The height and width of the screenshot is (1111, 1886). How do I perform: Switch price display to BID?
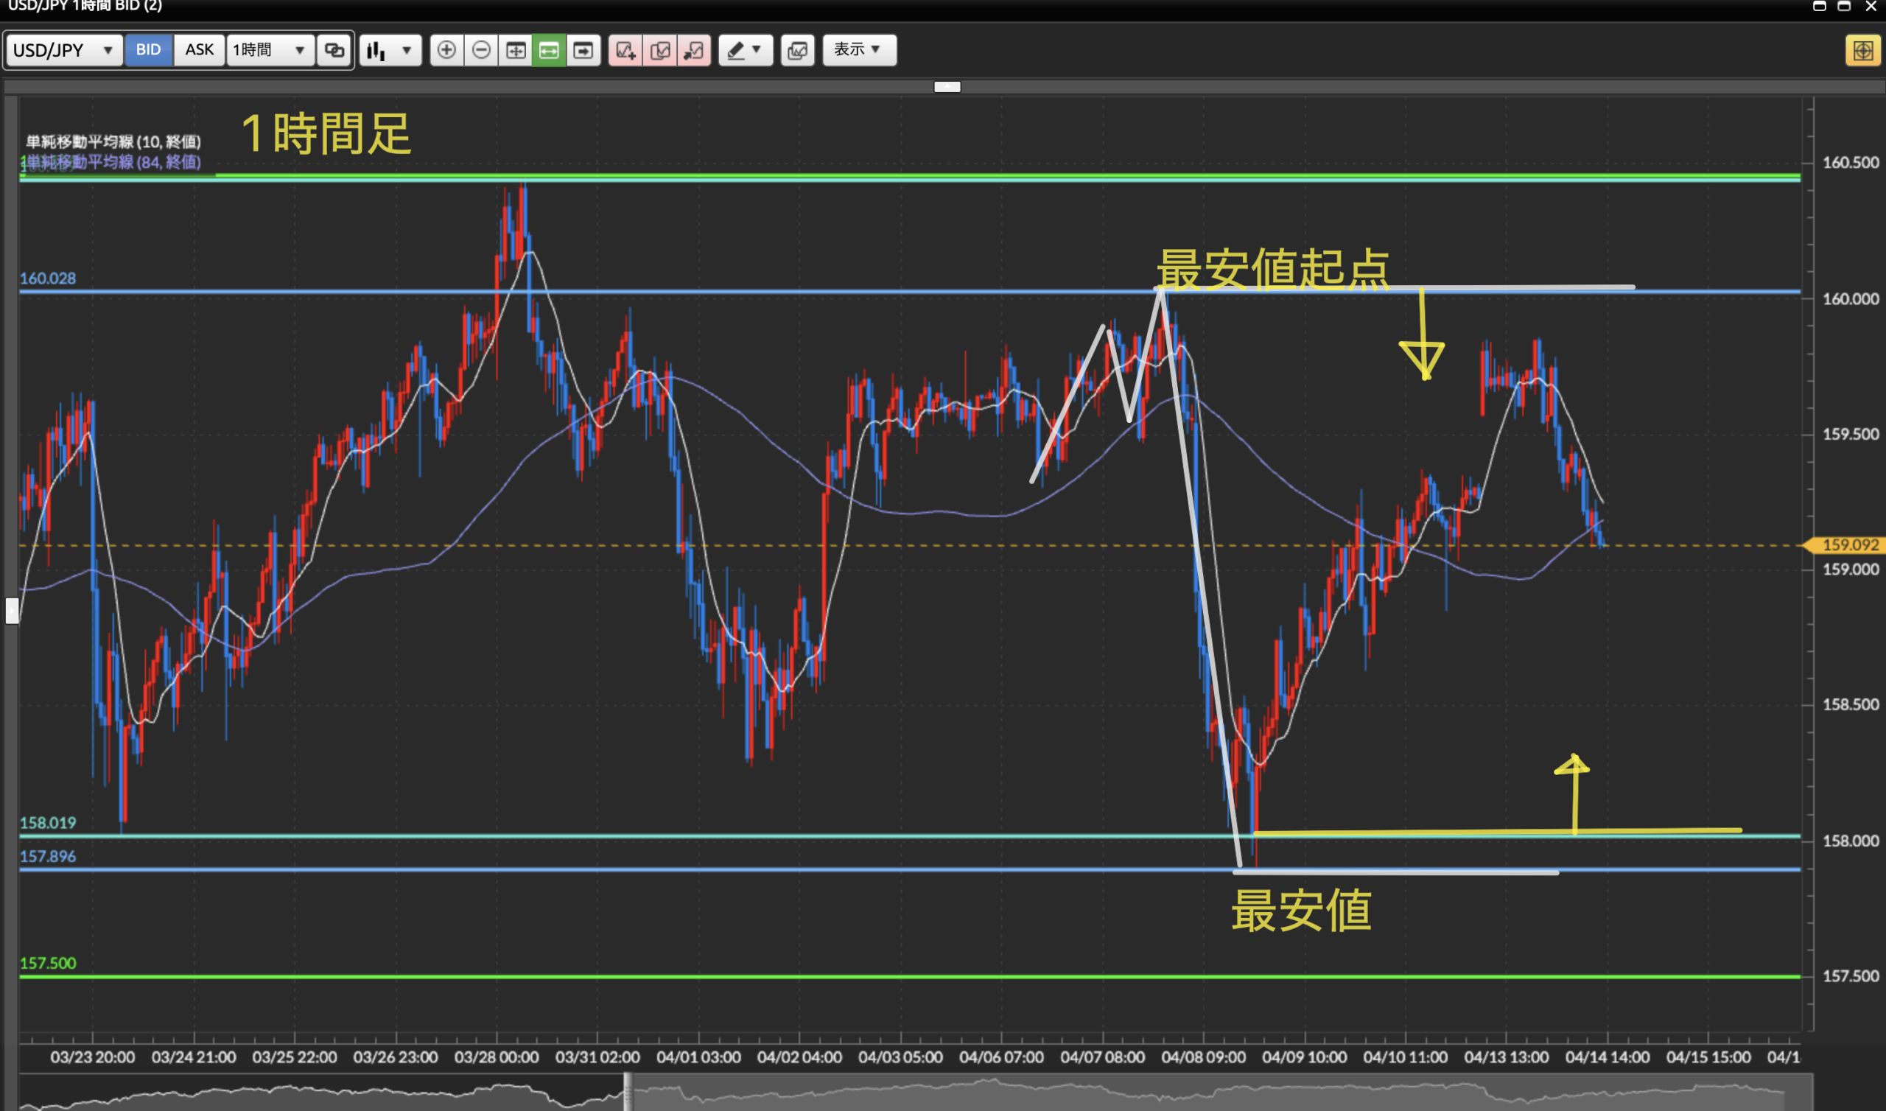[x=148, y=50]
